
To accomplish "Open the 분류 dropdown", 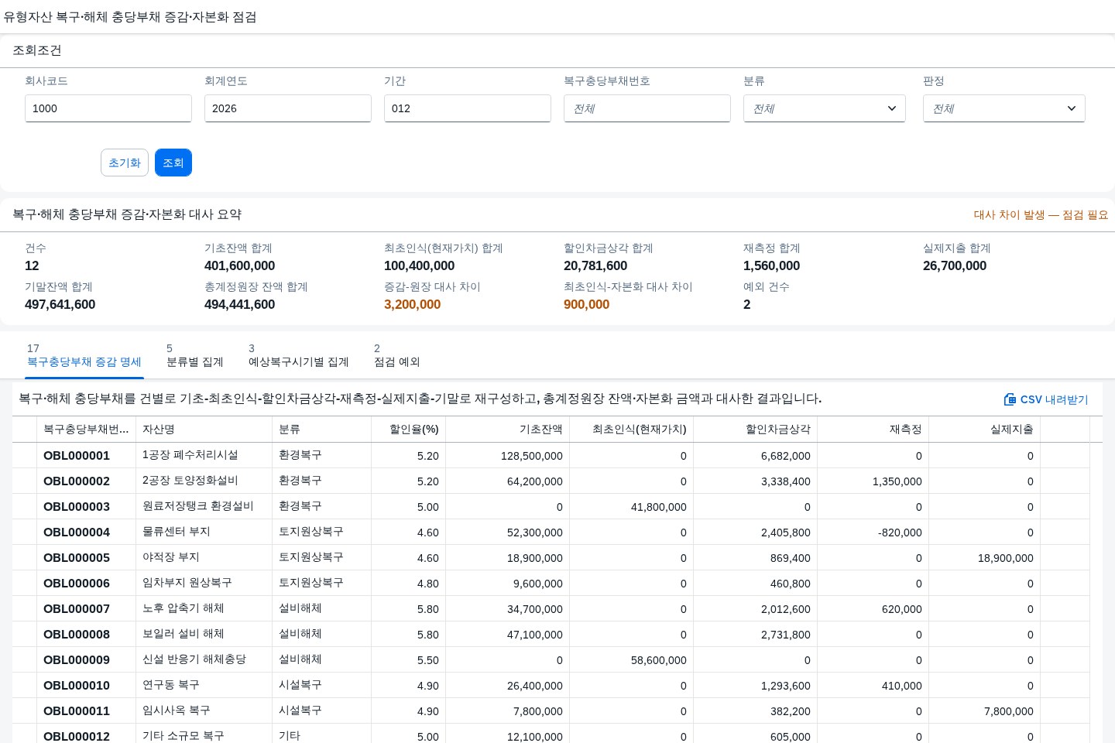I will (x=825, y=108).
